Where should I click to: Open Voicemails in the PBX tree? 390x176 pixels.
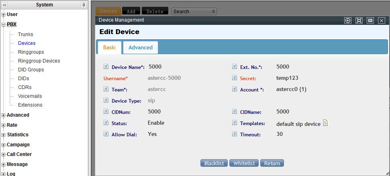click(x=30, y=96)
